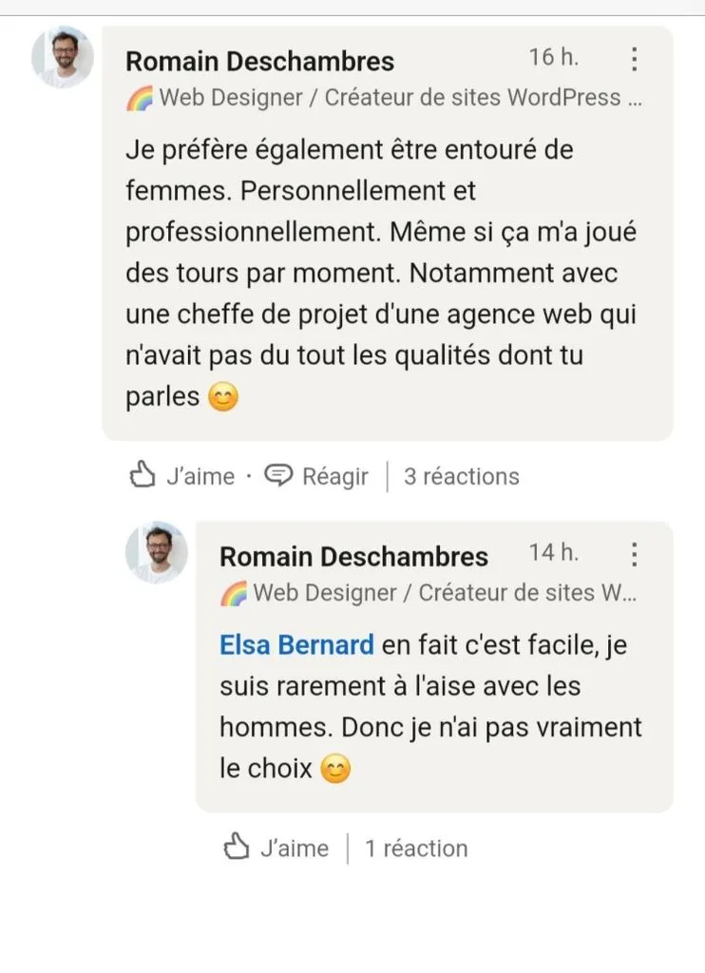Click the thumbs-up icon under the reply
The image size is (705, 973).
tap(237, 847)
